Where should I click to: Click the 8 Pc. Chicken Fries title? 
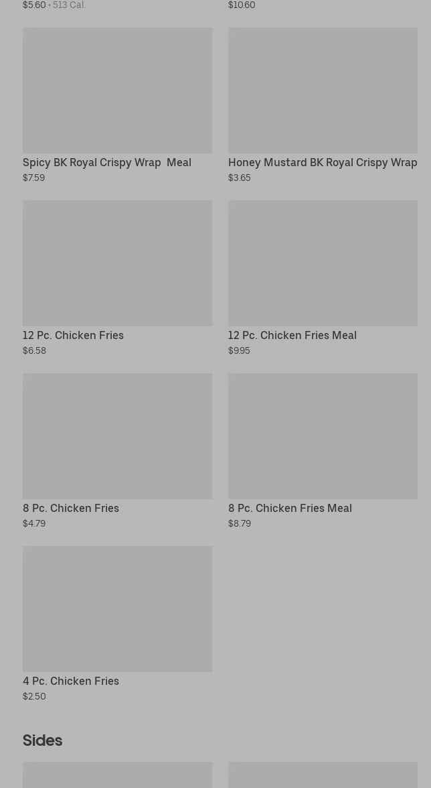tap(71, 508)
